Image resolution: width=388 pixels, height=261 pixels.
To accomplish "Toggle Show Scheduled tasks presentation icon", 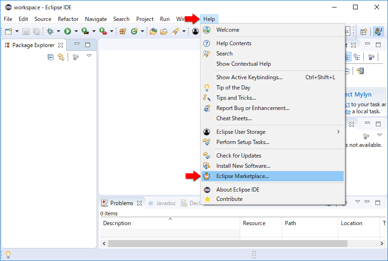I will (x=357, y=57).
